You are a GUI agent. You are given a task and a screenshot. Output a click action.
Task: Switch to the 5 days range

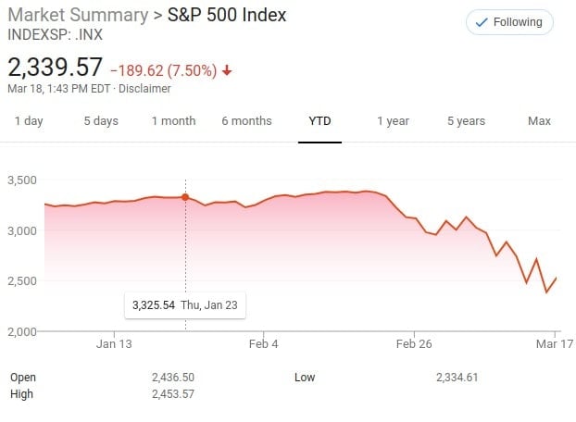click(101, 121)
